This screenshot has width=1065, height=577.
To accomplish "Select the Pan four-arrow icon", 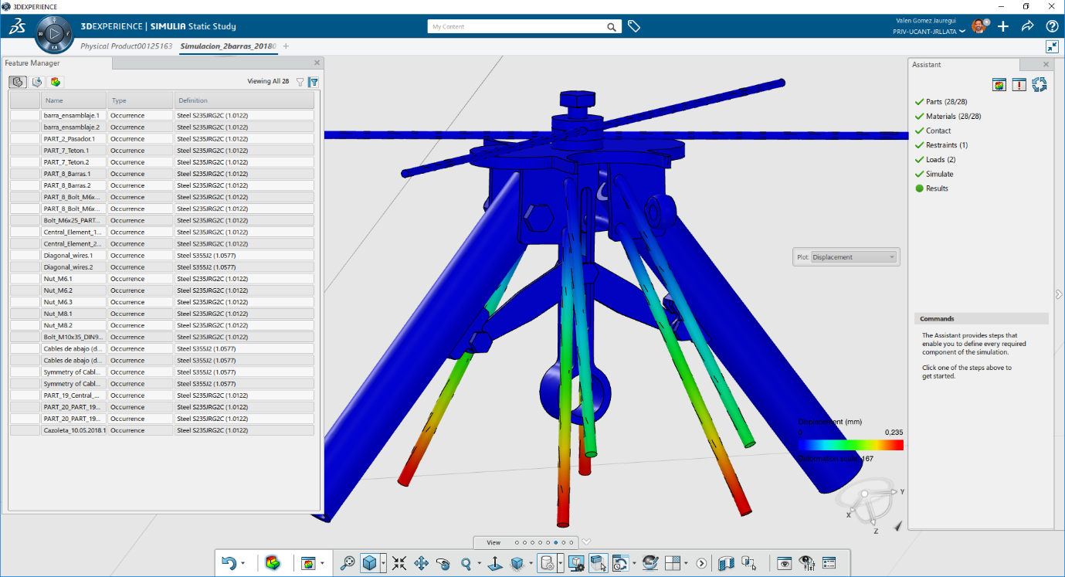I will [422, 564].
